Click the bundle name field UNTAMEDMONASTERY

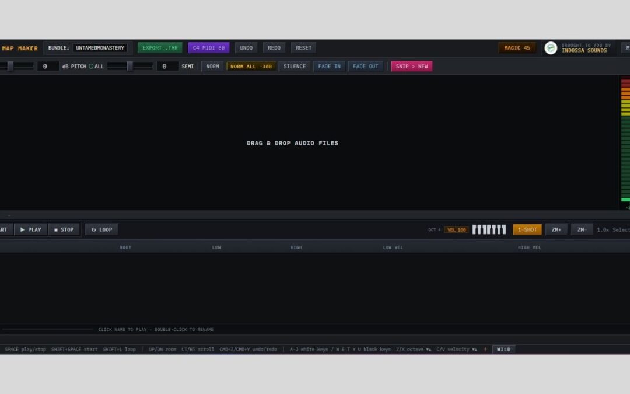100,47
